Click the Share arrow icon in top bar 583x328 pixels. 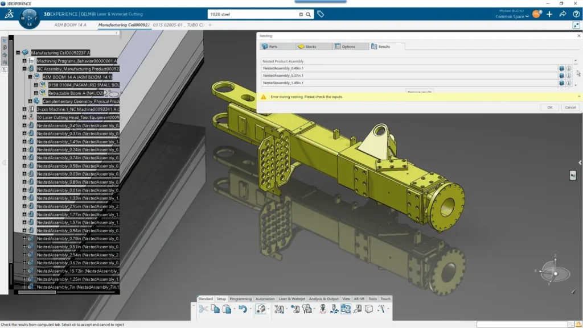pos(563,14)
